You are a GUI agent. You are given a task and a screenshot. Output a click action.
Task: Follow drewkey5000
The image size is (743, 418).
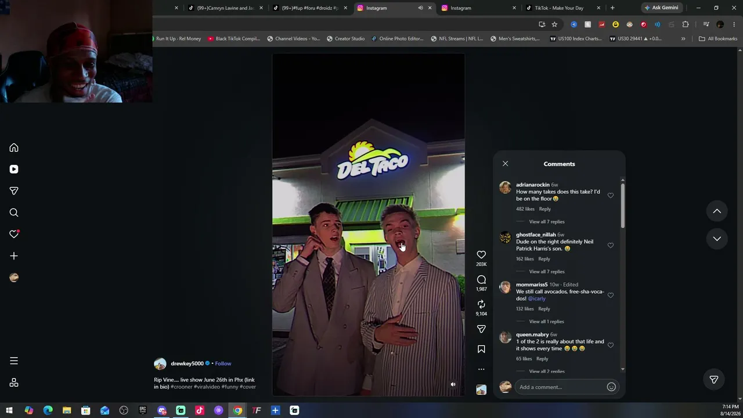223,363
